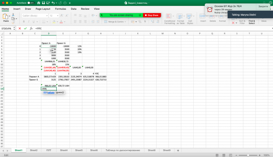Cut selection with scissors icon
Screen dimensions: 273x157
13,14
